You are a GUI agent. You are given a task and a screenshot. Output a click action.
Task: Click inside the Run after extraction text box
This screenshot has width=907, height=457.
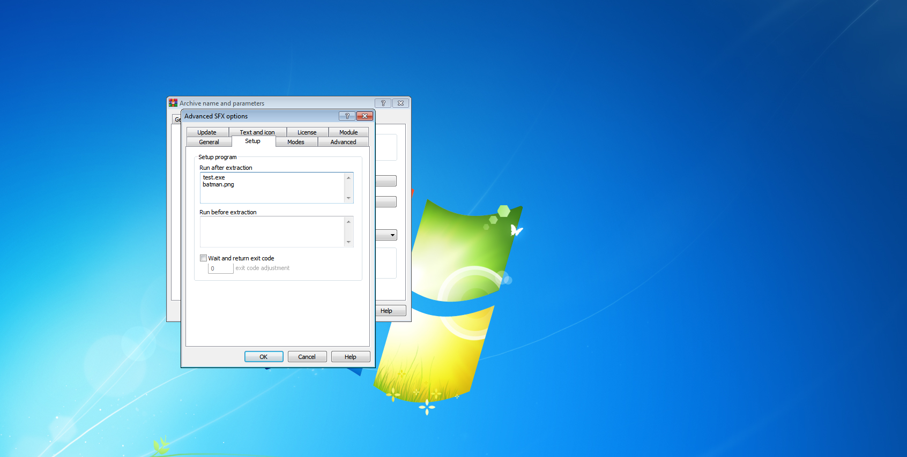[x=272, y=193]
